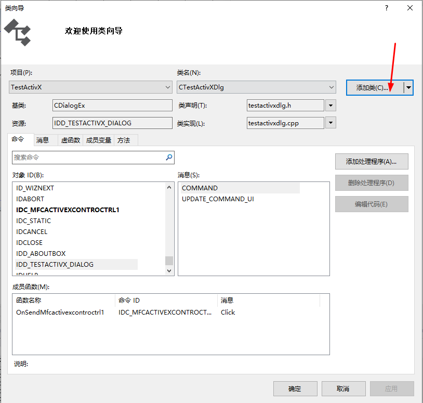Viewport: 423px width, 403px height.
Task: Click the 取消 cancel button
Action: point(343,388)
